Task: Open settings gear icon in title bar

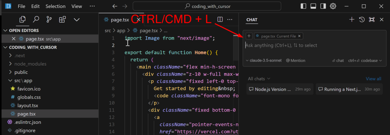Action: click(333, 6)
